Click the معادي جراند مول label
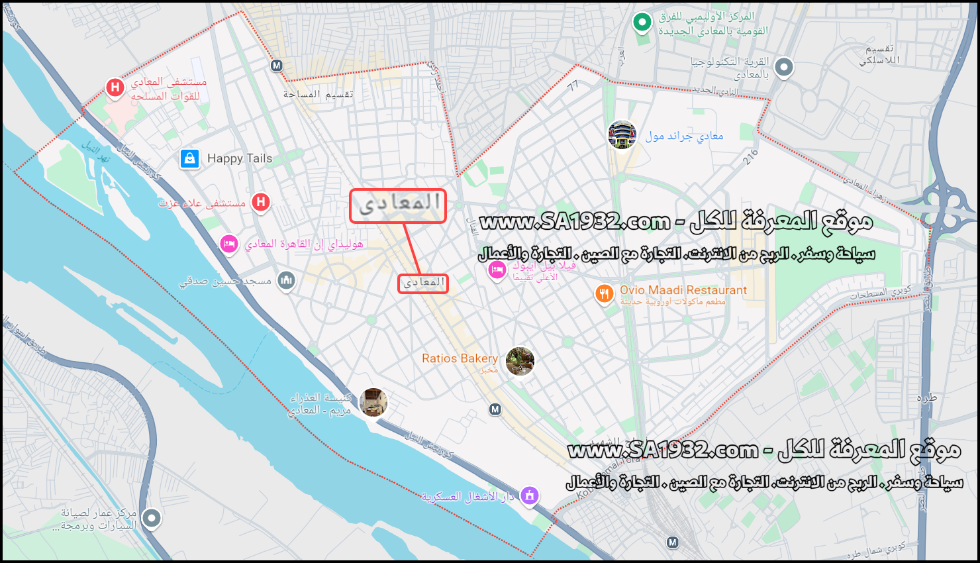This screenshot has height=563, width=980. point(684,136)
